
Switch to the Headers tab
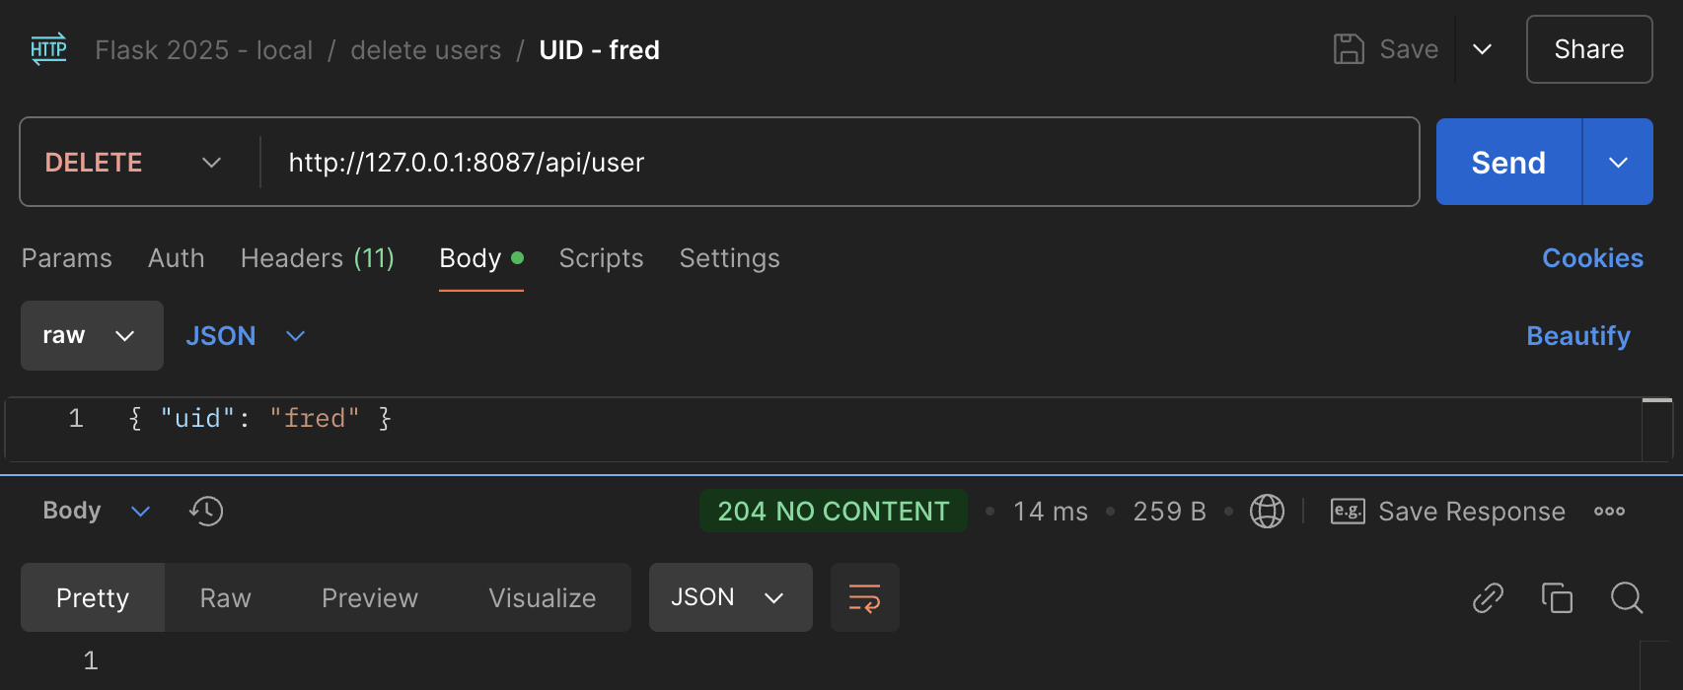(317, 258)
